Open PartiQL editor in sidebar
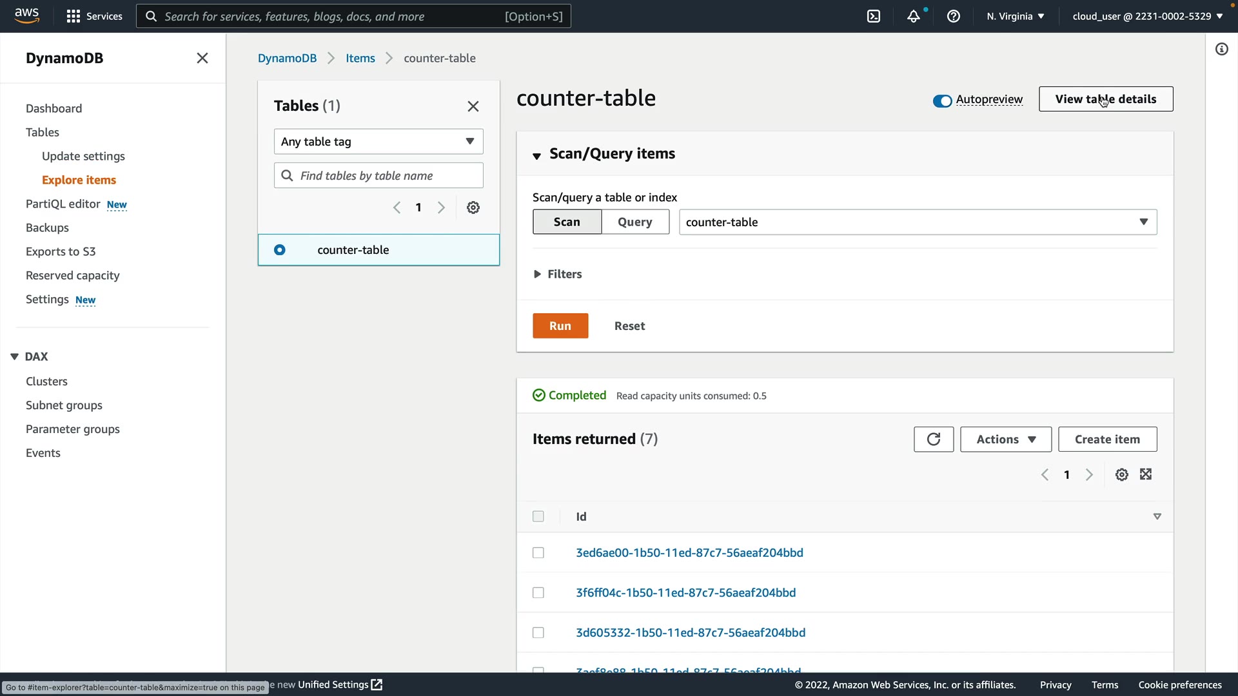Viewport: 1238px width, 696px height. [63, 204]
